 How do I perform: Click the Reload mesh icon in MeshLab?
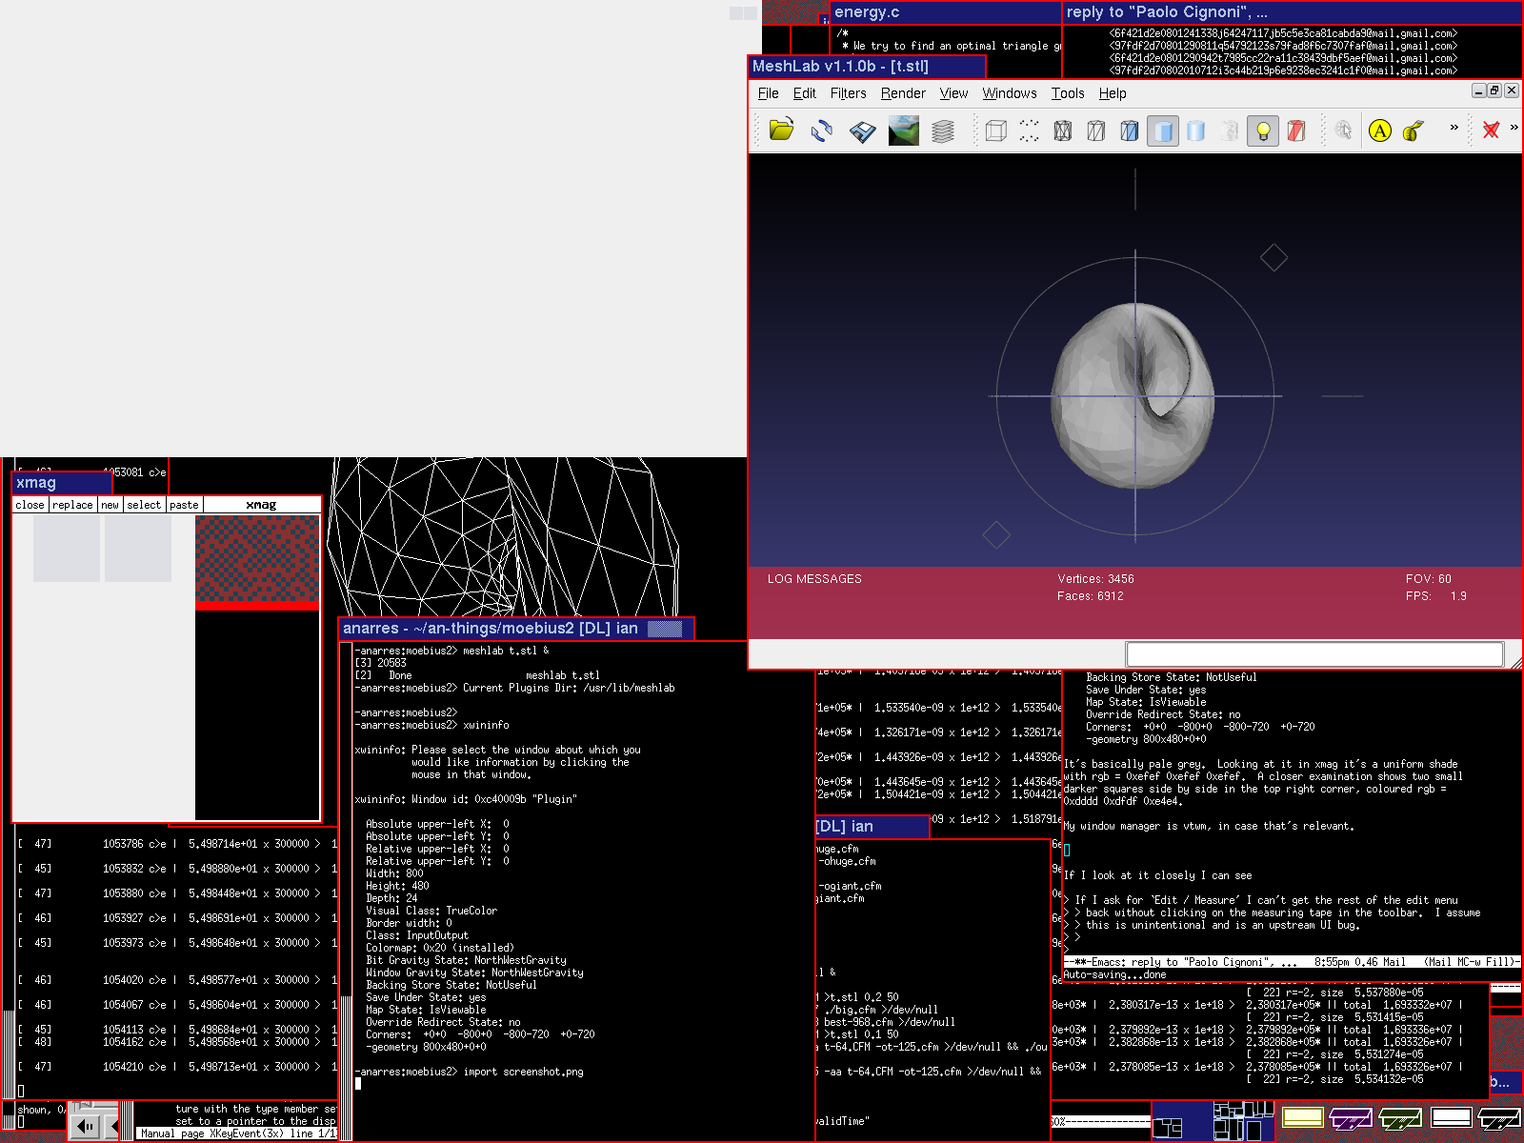pyautogui.click(x=822, y=130)
